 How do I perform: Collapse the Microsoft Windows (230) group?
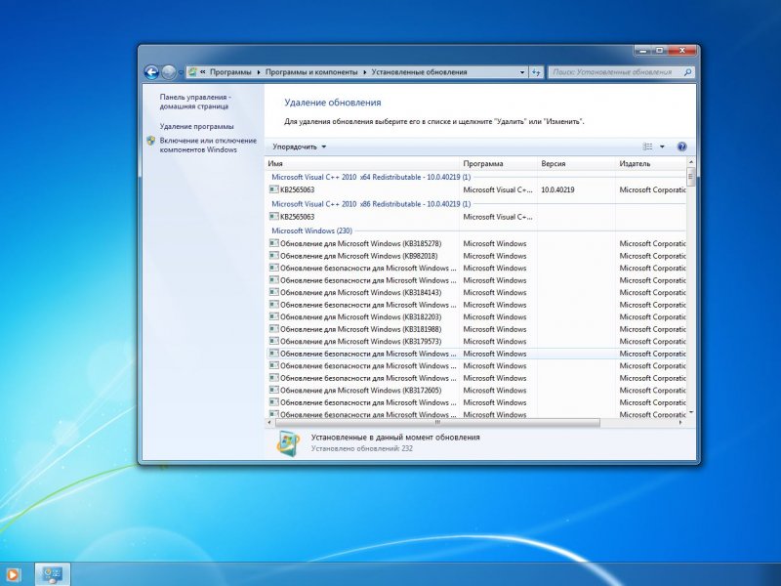[x=311, y=230]
